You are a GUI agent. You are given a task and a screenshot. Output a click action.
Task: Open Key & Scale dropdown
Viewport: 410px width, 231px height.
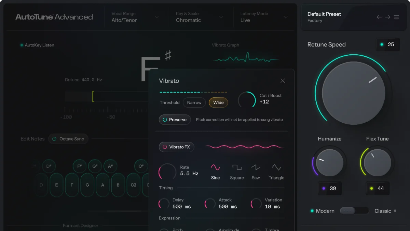coord(200,17)
